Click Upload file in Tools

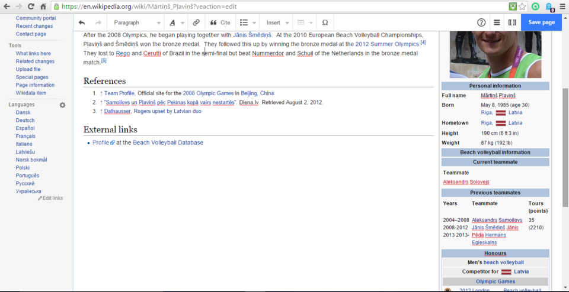(28, 69)
